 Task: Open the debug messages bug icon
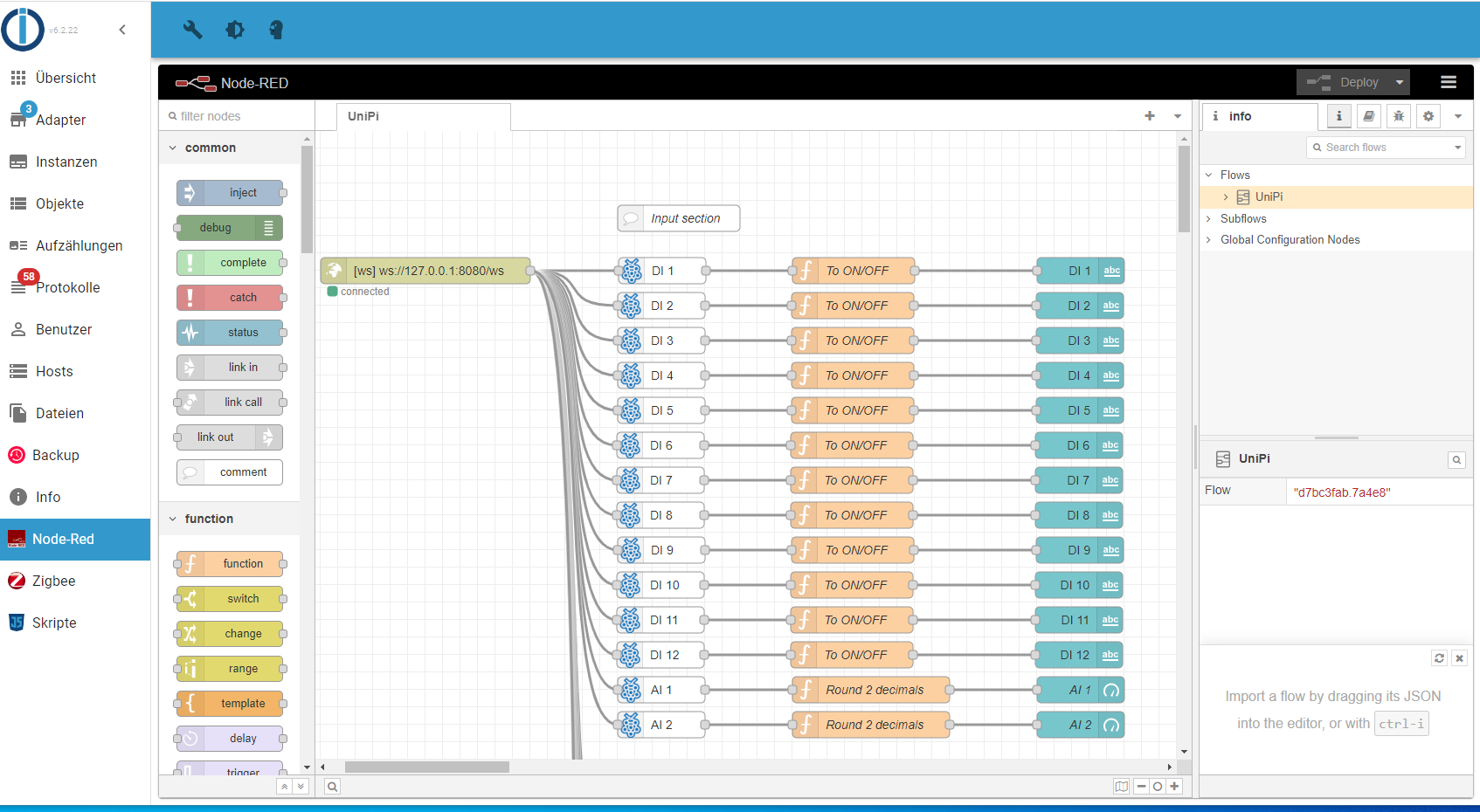pos(1399,116)
